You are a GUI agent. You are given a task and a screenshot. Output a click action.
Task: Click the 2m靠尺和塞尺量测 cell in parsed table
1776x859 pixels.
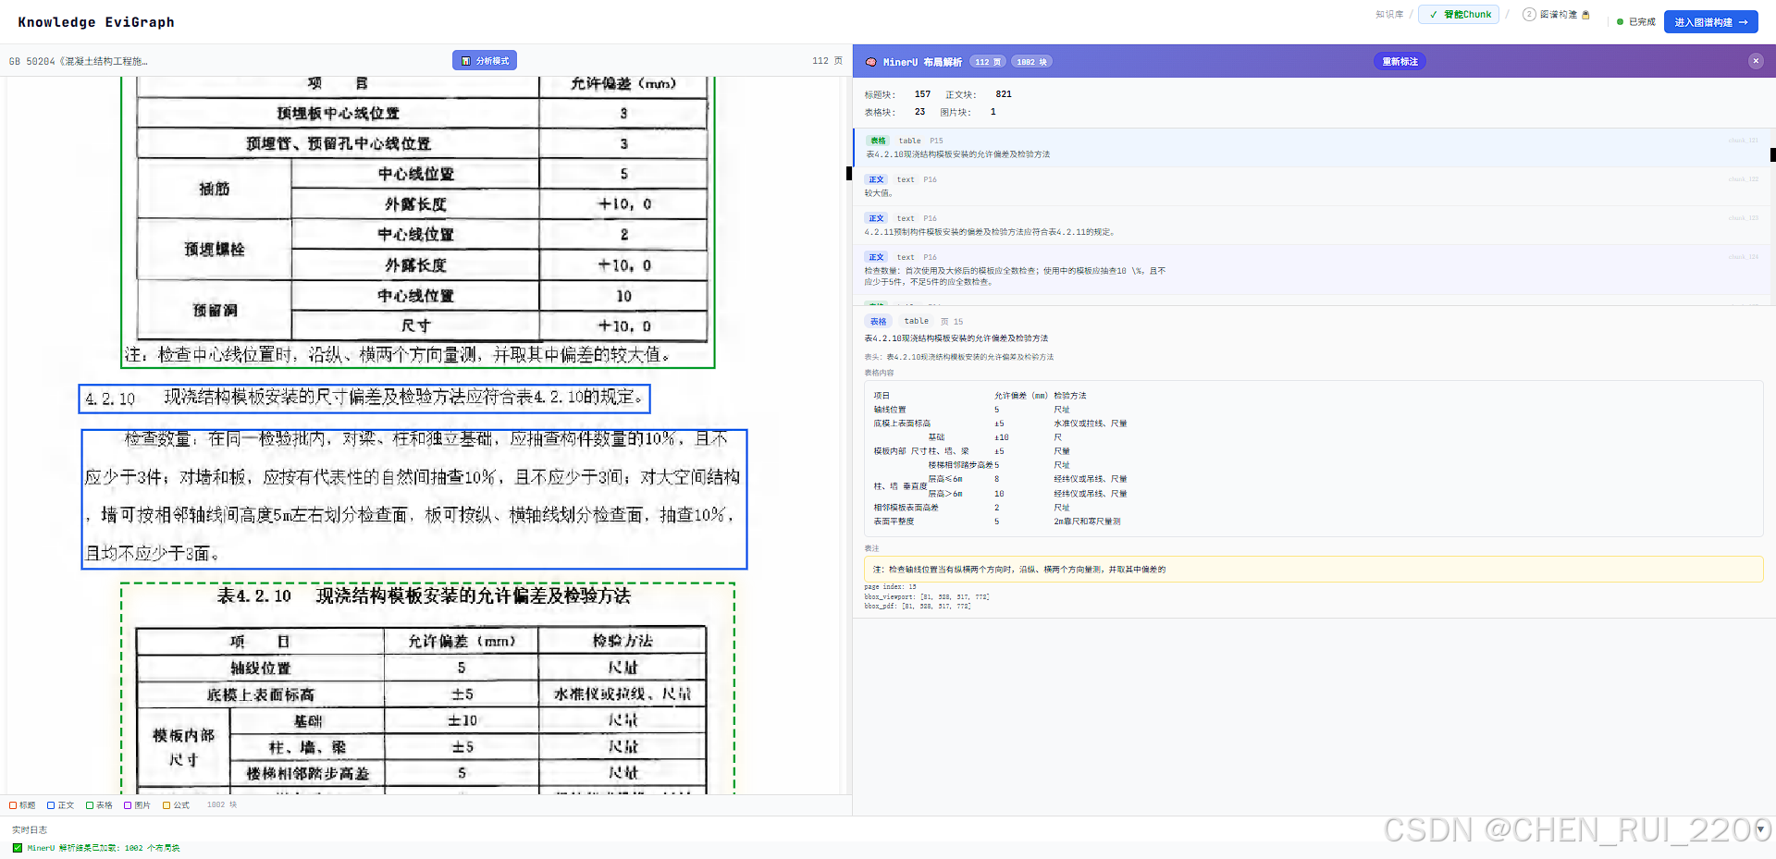[1087, 522]
